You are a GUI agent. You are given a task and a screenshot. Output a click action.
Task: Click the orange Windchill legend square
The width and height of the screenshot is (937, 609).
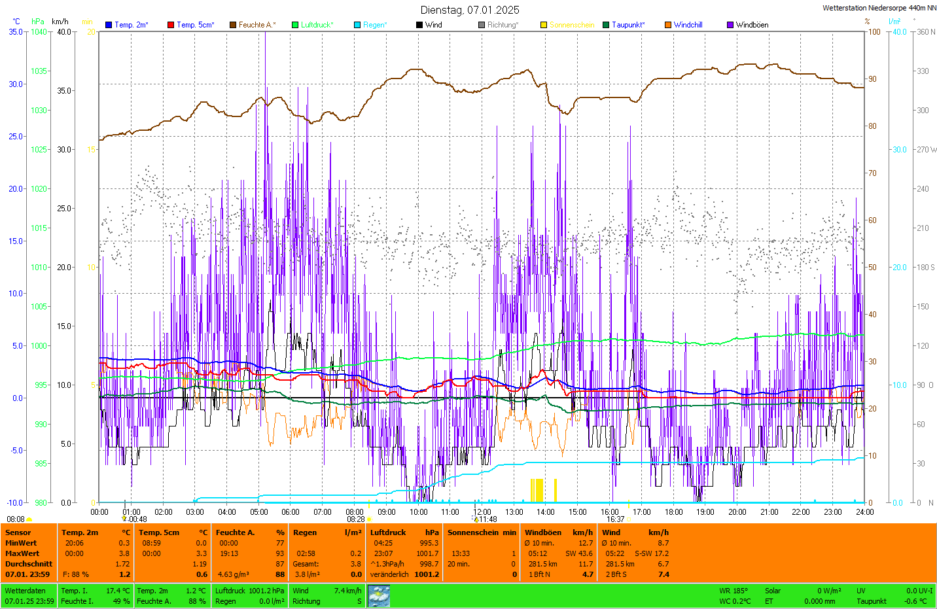[668, 25]
